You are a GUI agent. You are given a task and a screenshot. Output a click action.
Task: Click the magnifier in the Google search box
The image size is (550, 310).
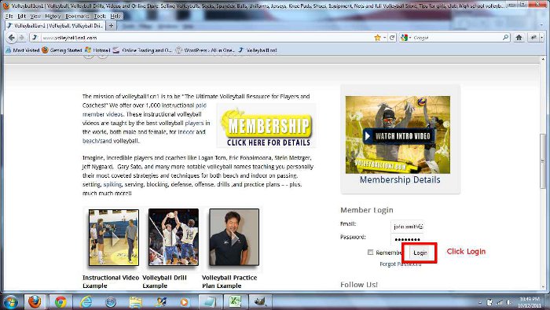[505, 37]
